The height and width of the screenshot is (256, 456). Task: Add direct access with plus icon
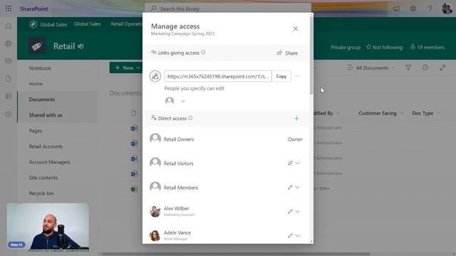coord(296,119)
